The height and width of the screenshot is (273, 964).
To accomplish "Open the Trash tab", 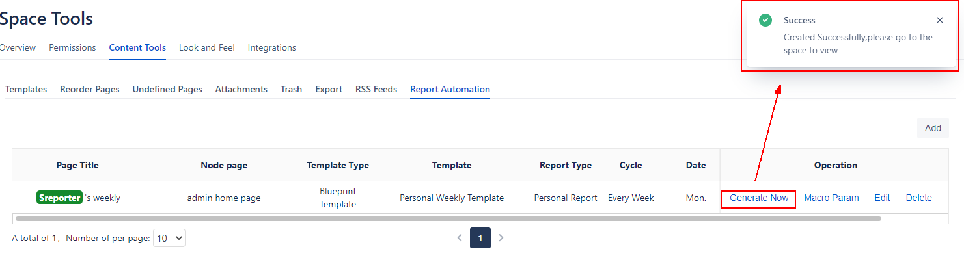I will pos(291,89).
